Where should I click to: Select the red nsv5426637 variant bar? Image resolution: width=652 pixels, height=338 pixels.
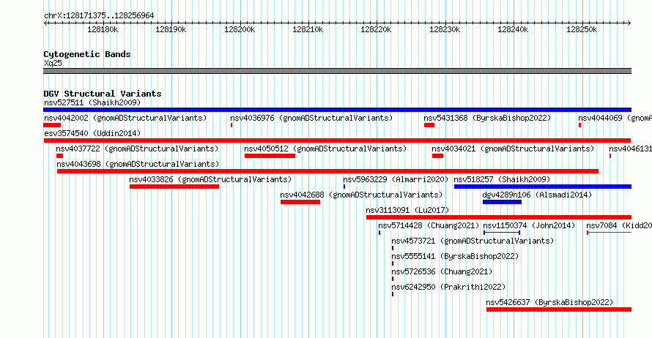[559, 309]
